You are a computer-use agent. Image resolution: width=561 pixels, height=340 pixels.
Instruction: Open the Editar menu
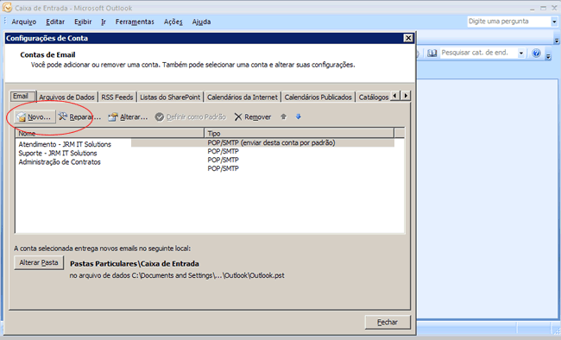(55, 22)
